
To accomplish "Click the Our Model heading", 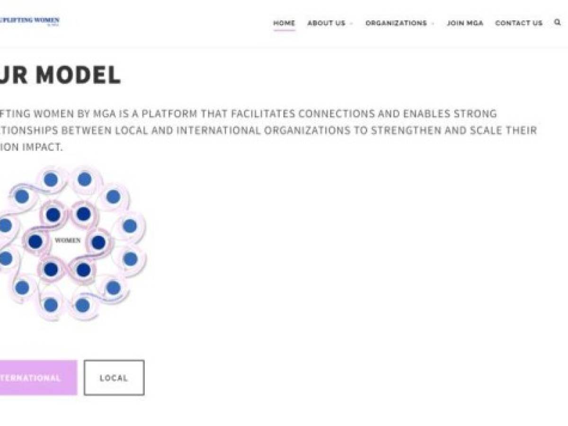I will [x=60, y=76].
